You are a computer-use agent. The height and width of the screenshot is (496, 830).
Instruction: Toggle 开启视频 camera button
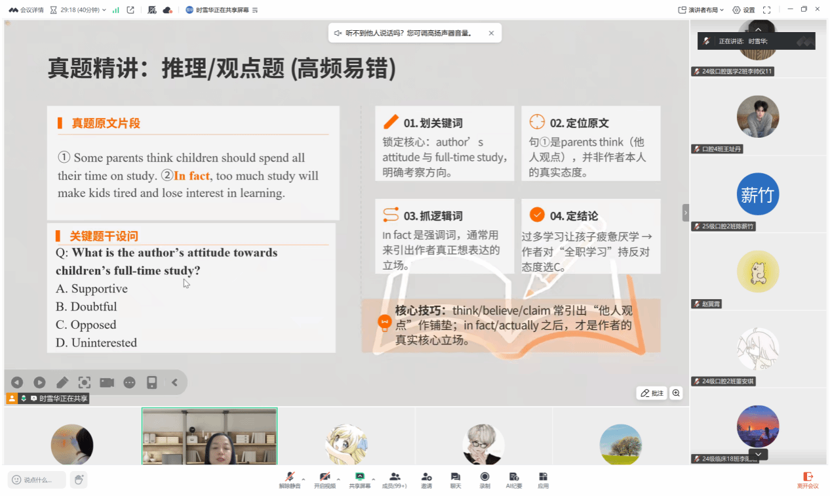click(x=325, y=480)
